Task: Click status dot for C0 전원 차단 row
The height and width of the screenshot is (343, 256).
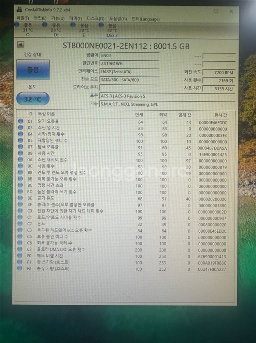Action: 20,211
